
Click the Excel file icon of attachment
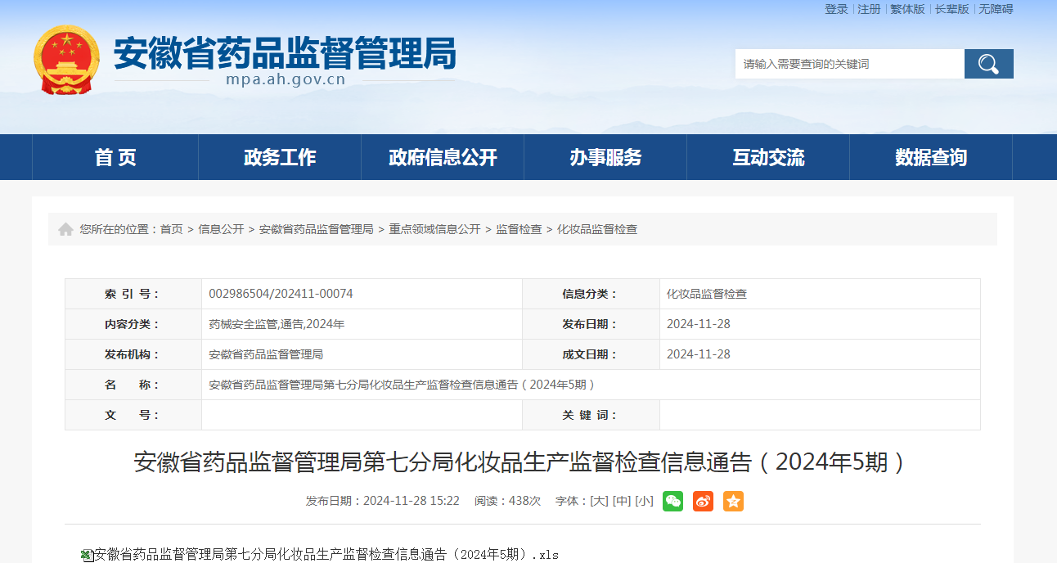tap(86, 555)
